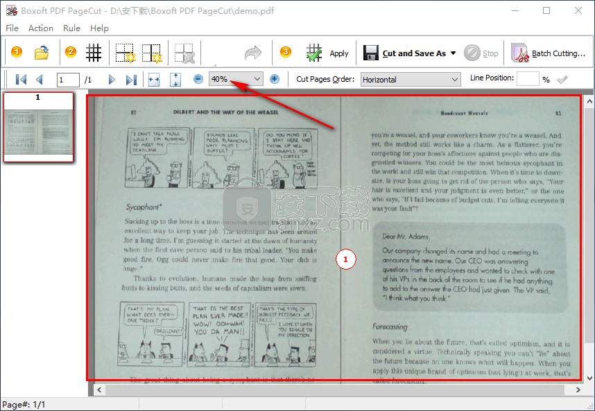Jump to the last page

130,80
